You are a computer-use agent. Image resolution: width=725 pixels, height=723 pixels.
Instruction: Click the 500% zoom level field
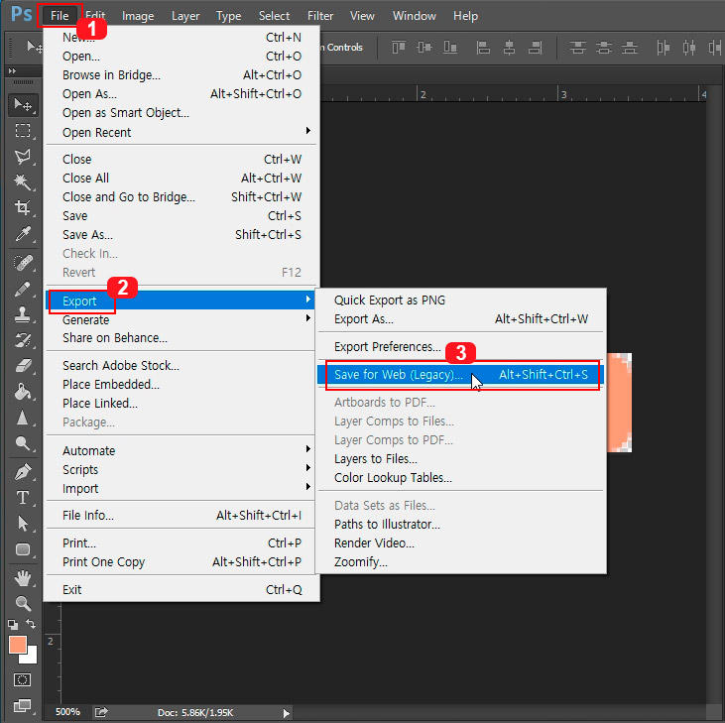click(67, 712)
